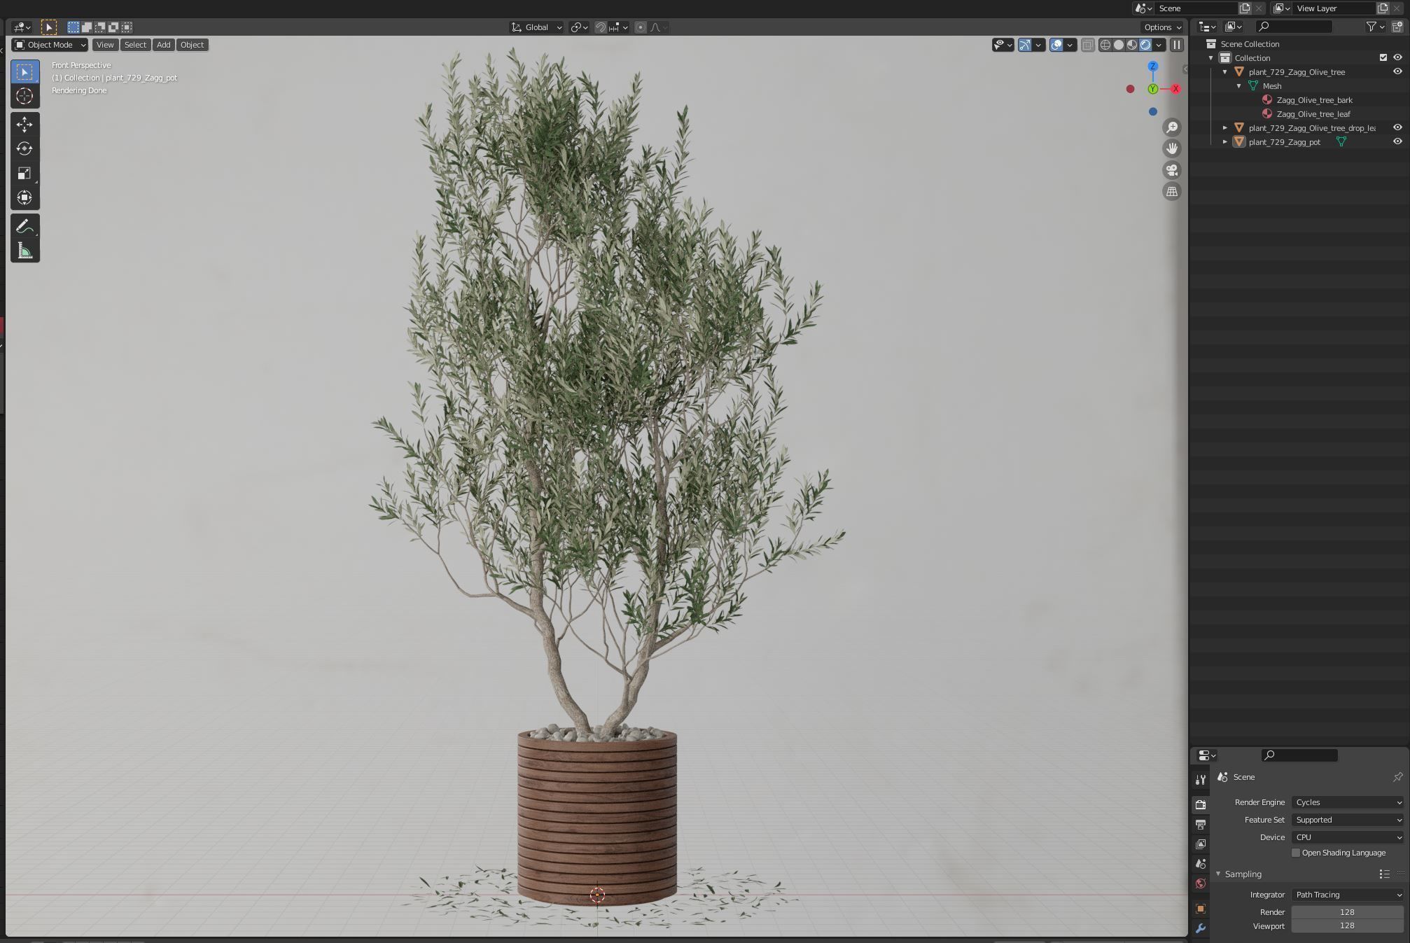
Task: Open the Render Engine Cycles dropdown
Action: click(x=1348, y=802)
